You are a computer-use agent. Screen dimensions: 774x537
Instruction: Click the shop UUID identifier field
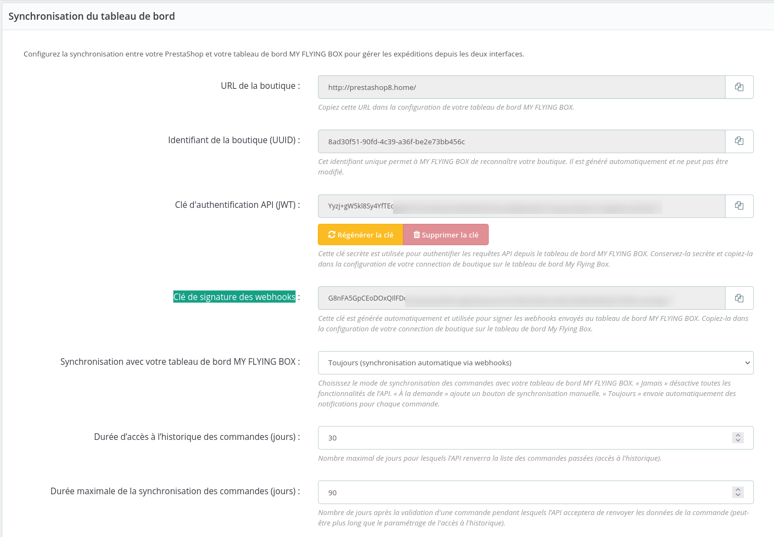pos(521,142)
